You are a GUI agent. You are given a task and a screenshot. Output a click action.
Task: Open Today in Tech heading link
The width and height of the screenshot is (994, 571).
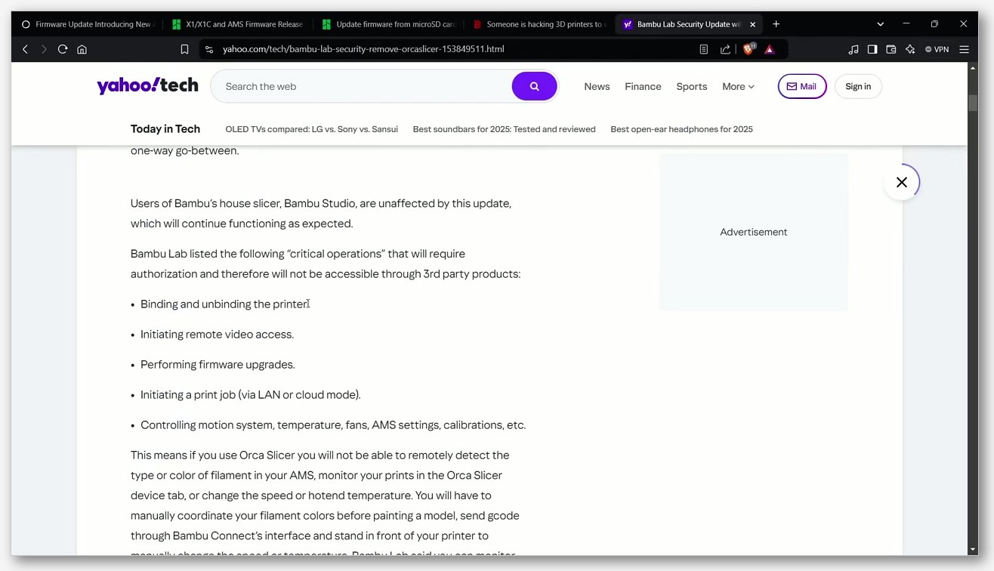click(x=165, y=129)
